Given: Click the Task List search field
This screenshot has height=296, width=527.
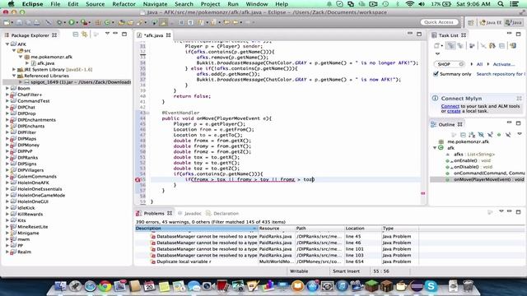Looking at the screenshot, I should tap(449, 64).
